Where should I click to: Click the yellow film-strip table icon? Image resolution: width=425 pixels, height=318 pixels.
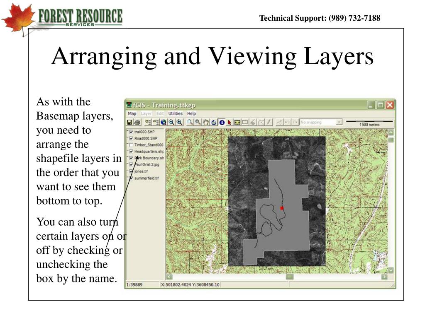click(x=237, y=123)
